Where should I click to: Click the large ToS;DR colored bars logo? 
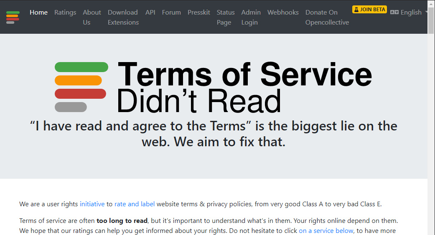81,87
